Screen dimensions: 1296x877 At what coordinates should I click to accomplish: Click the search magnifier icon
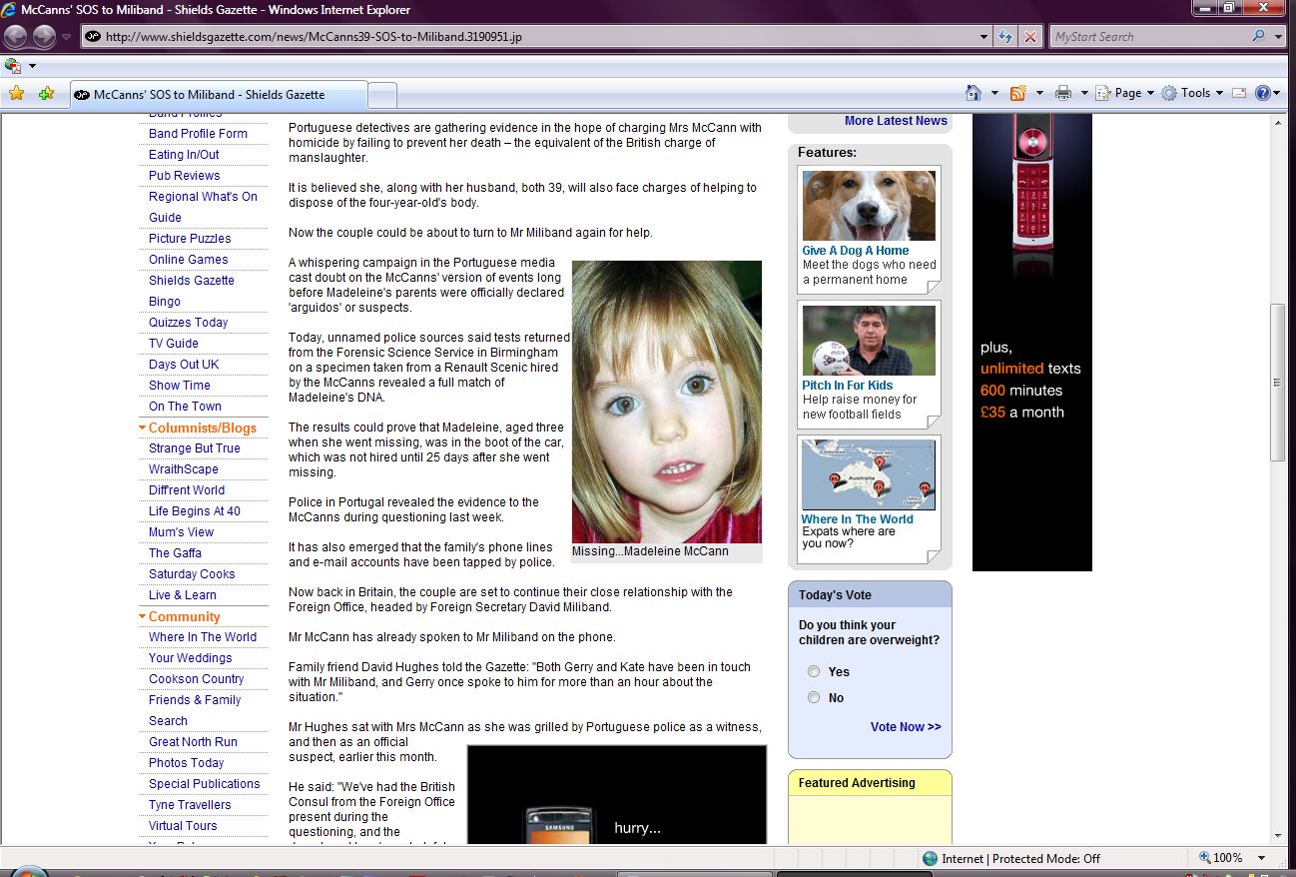click(1258, 37)
